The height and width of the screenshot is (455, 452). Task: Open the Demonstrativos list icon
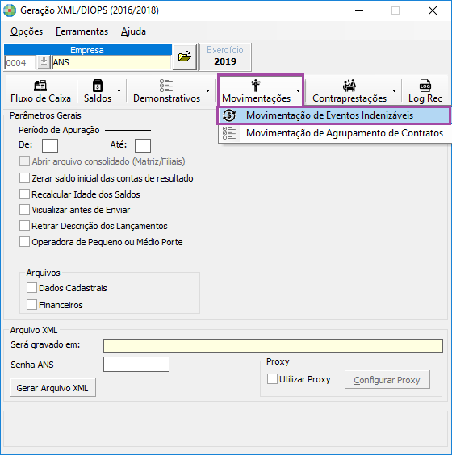click(x=166, y=86)
